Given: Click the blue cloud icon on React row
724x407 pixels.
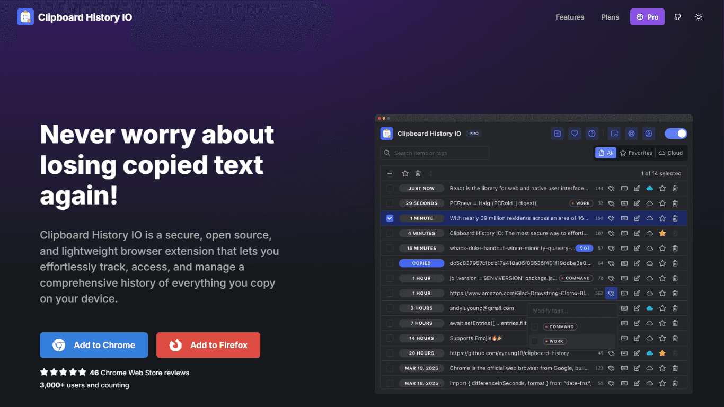Looking at the screenshot, I should (x=650, y=188).
